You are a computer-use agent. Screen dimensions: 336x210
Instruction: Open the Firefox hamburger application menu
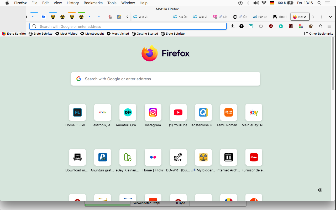329,26
